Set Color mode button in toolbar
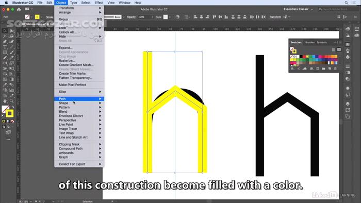 [x=4, y=121]
